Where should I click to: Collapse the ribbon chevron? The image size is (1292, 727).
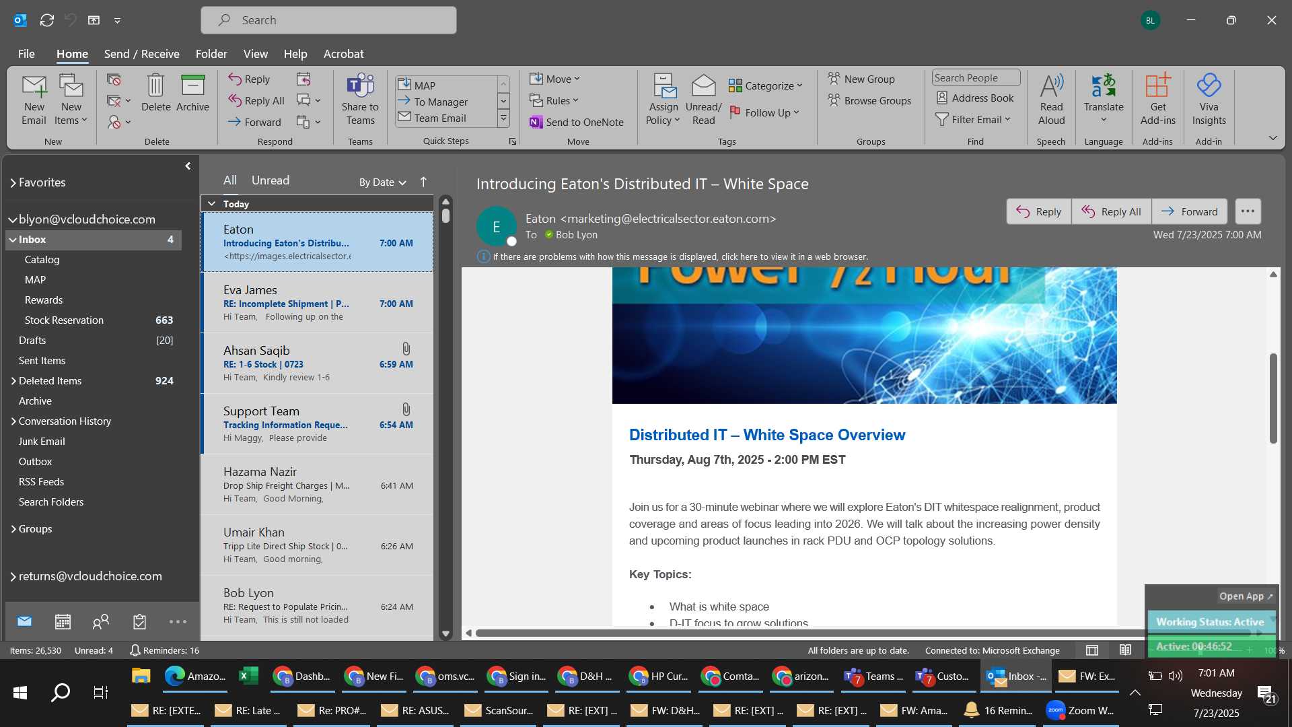pos(1272,138)
